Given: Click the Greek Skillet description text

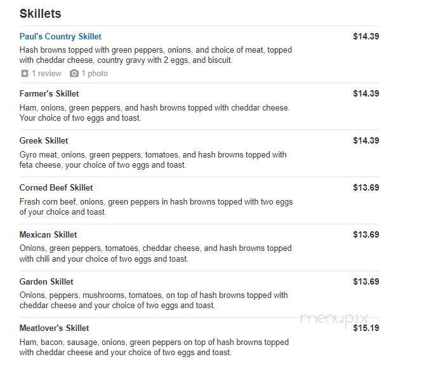Looking at the screenshot, I should [x=153, y=160].
